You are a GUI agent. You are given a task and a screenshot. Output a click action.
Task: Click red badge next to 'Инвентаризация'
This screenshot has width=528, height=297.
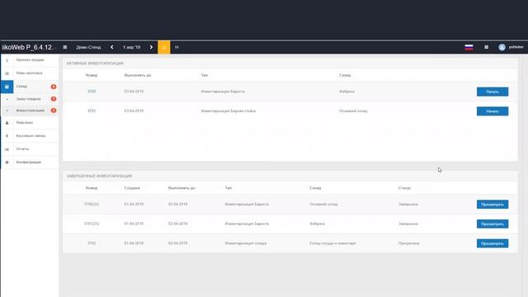click(x=54, y=111)
